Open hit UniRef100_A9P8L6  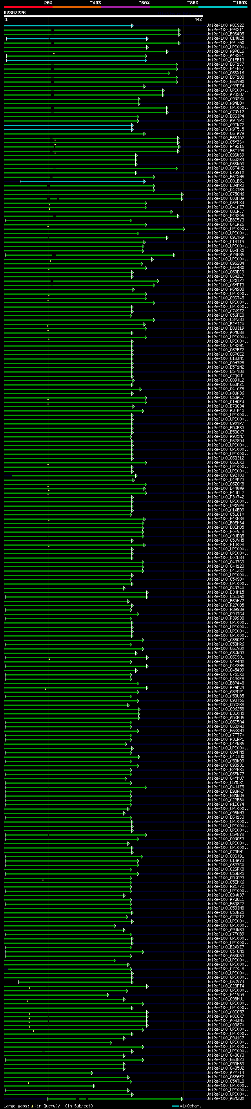click(x=225, y=51)
